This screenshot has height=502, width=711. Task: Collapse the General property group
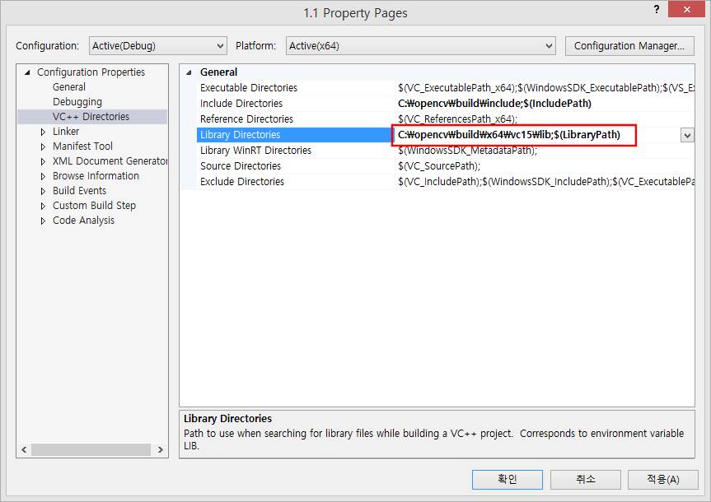[190, 72]
